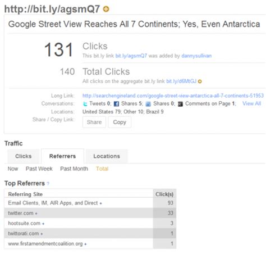Click the Brazil 9 location text
The width and height of the screenshot is (266, 254).
tap(155, 112)
